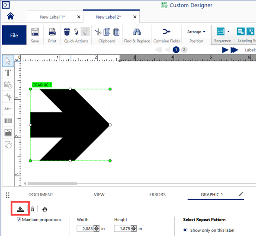
Task: Open the fill color tool
Action: click(x=20, y=209)
